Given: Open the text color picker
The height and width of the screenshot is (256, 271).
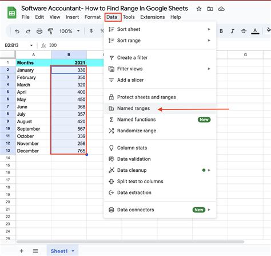Looking at the screenshot, I should pyautogui.click(x=255, y=31).
